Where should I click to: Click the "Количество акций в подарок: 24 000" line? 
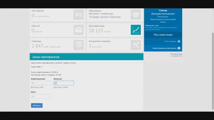(x=46, y=75)
